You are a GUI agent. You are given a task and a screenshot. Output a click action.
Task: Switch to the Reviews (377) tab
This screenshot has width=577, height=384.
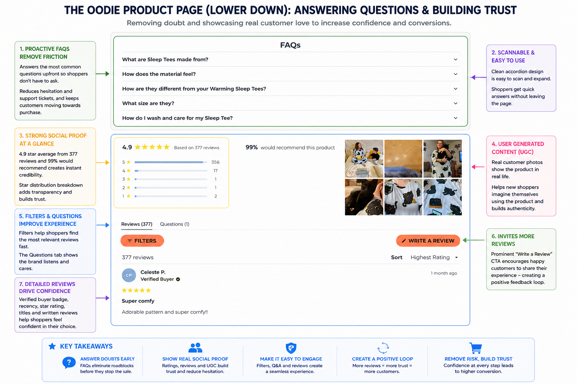coord(137,224)
